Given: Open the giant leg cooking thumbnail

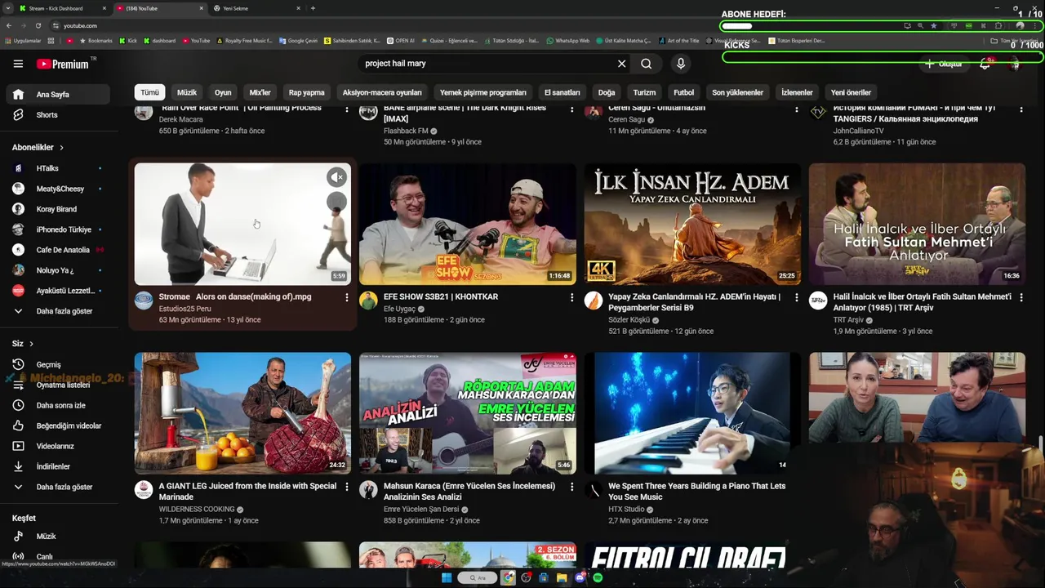Looking at the screenshot, I should tap(242, 413).
